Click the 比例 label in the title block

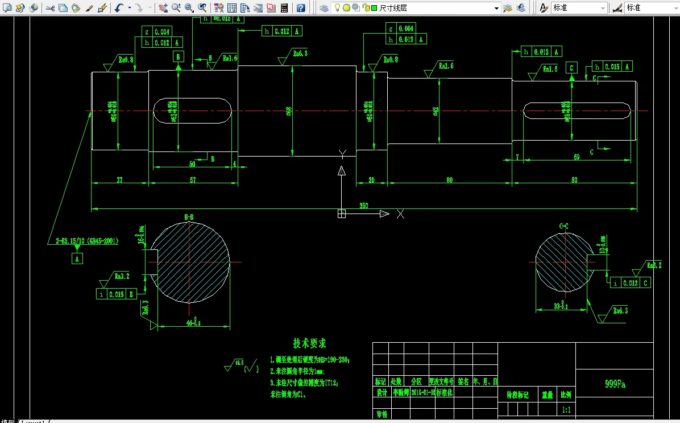(x=566, y=395)
